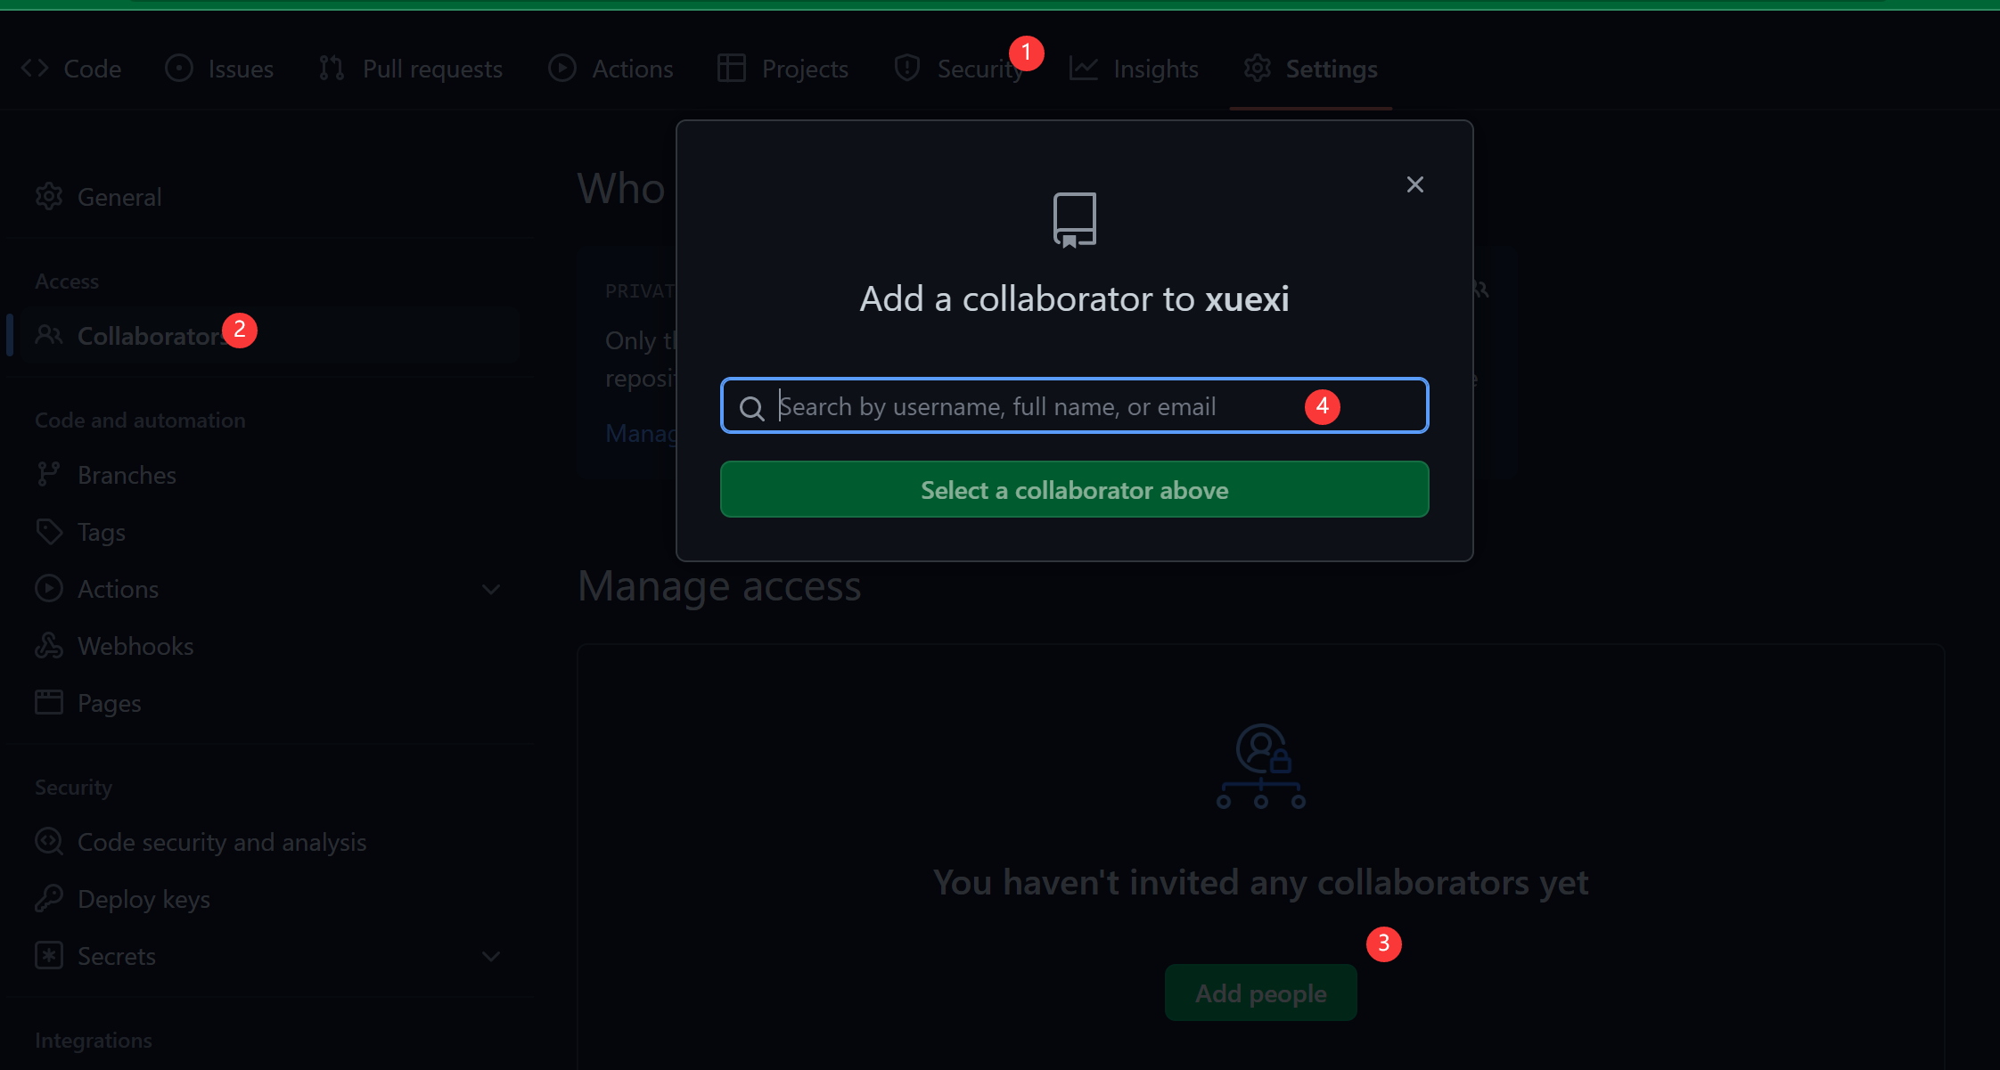2000x1070 pixels.
Task: Go to Webhooks settings
Action: (135, 646)
